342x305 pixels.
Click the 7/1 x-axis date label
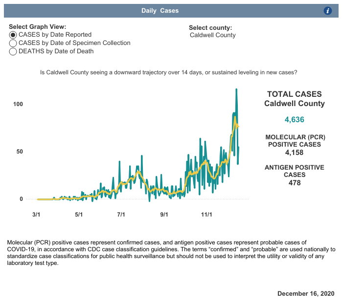click(121, 214)
